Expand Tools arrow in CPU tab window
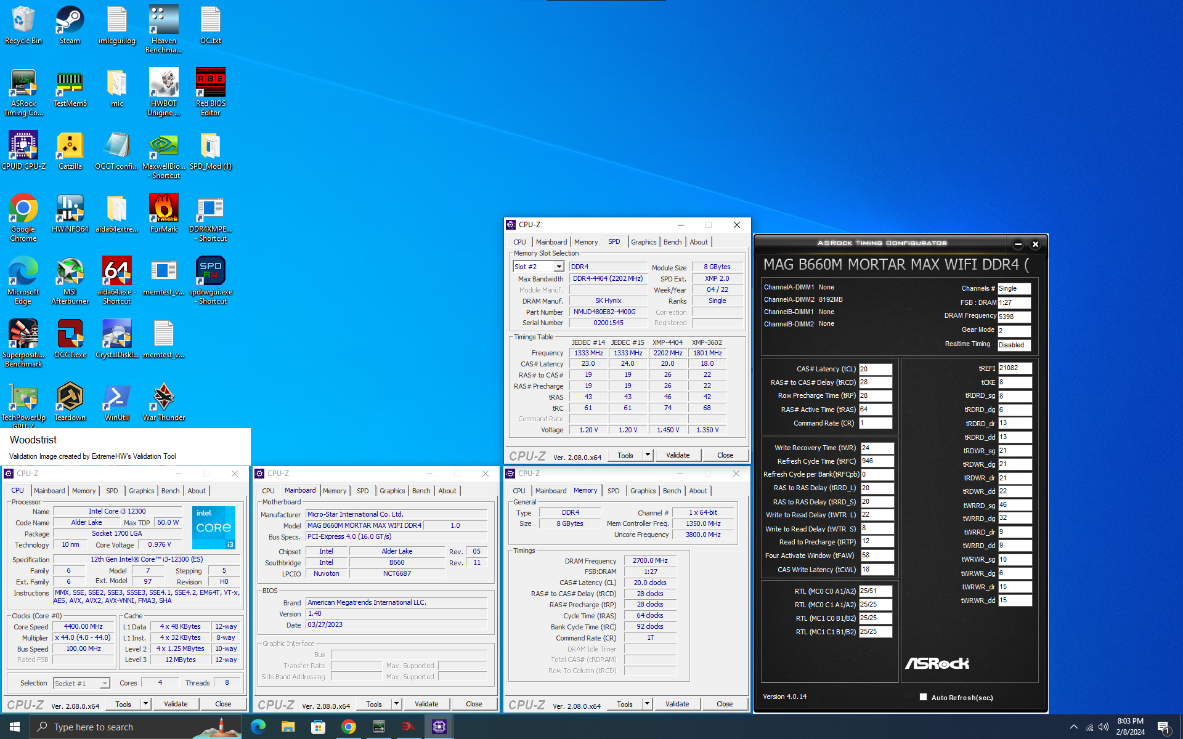The width and height of the screenshot is (1183, 739). point(145,704)
